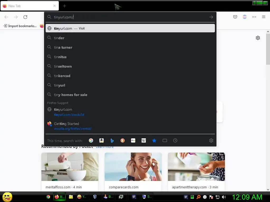This screenshot has width=270, height=202.
Task: Click Import bookmarks in the bookmarks toolbar
Action: coord(20,26)
